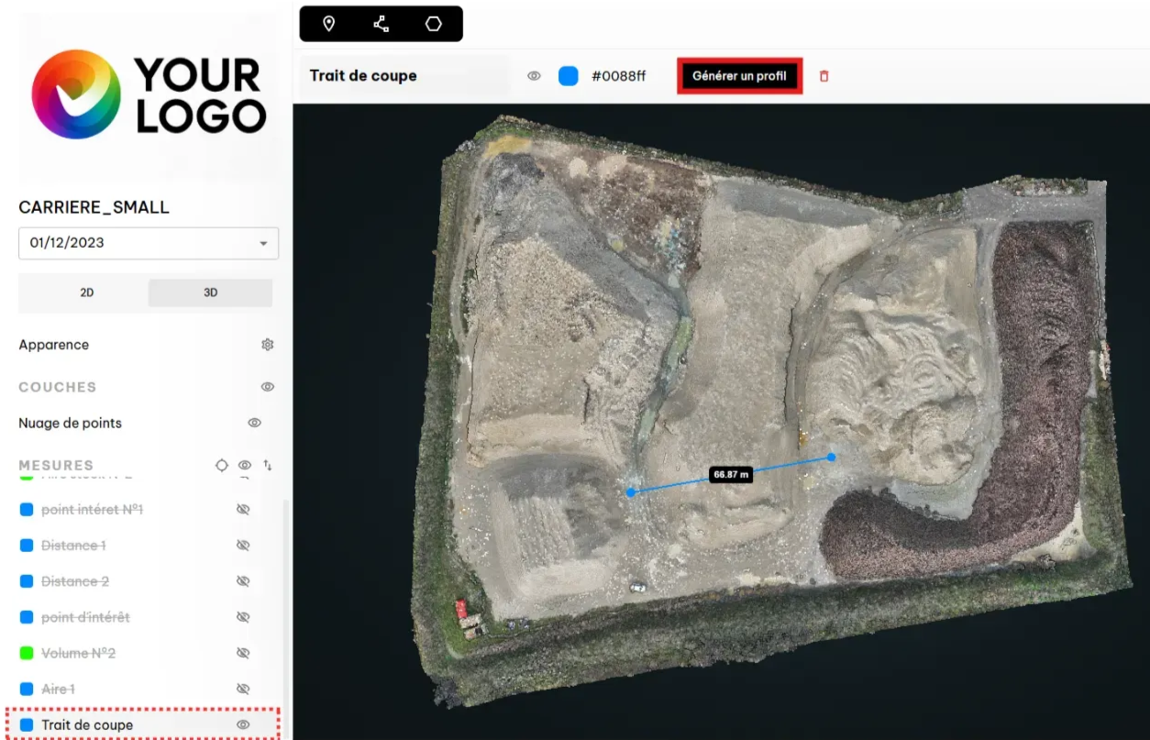Open the 01/12/2023 date dropdown
The image size is (1150, 740).
coord(149,243)
